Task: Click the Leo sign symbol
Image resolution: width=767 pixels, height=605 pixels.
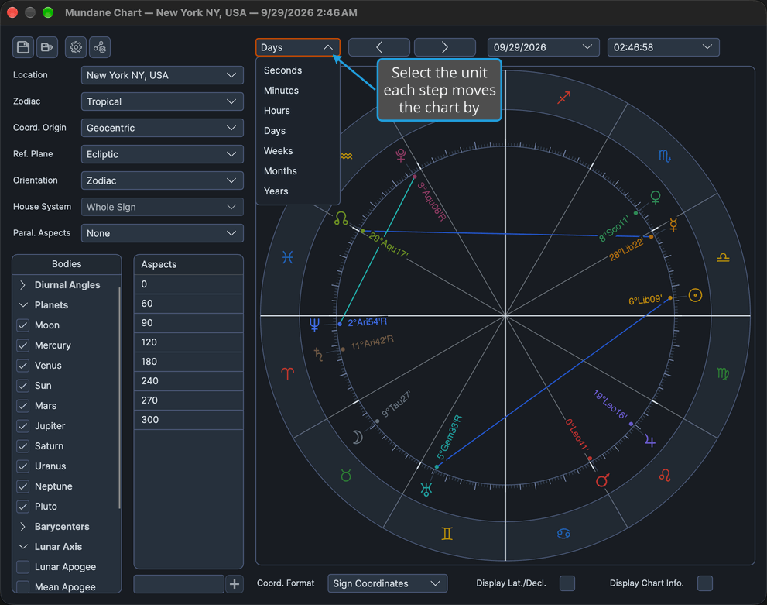Action: (x=665, y=475)
